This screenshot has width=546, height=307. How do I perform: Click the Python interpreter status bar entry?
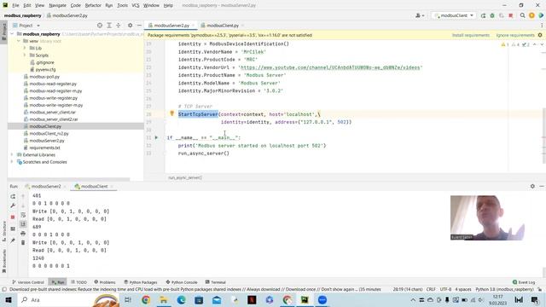pyautogui.click(x=504, y=289)
